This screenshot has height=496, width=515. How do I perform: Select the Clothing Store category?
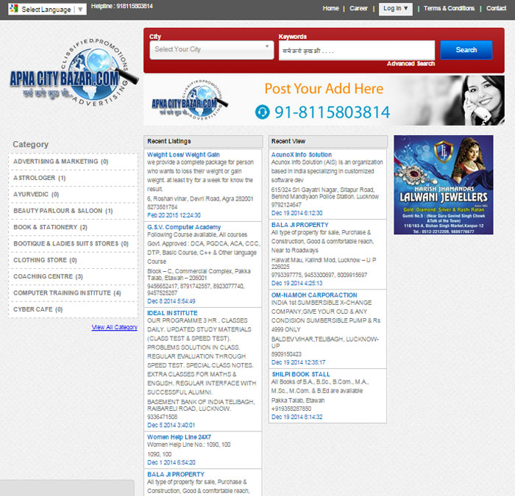tap(45, 260)
